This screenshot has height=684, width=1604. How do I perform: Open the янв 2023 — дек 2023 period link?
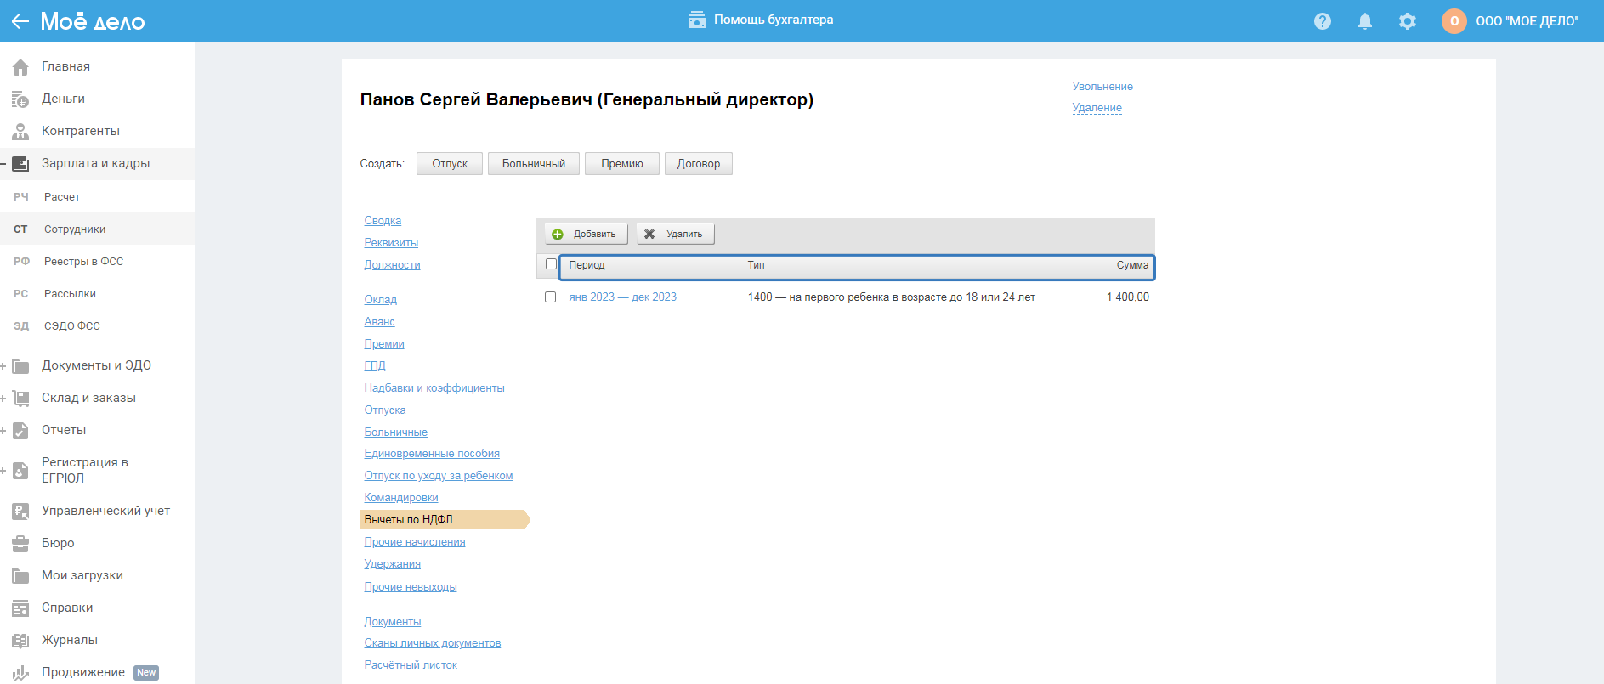coord(623,297)
